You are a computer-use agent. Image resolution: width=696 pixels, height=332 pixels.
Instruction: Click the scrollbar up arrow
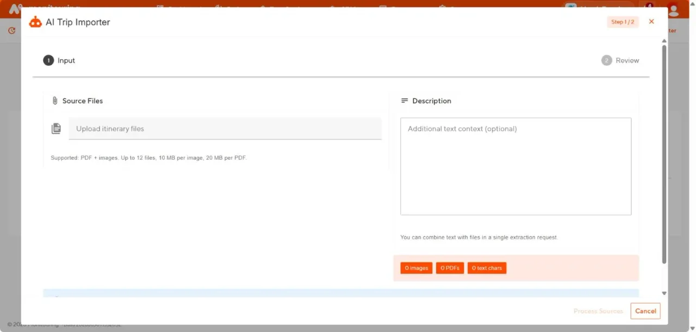point(664,41)
